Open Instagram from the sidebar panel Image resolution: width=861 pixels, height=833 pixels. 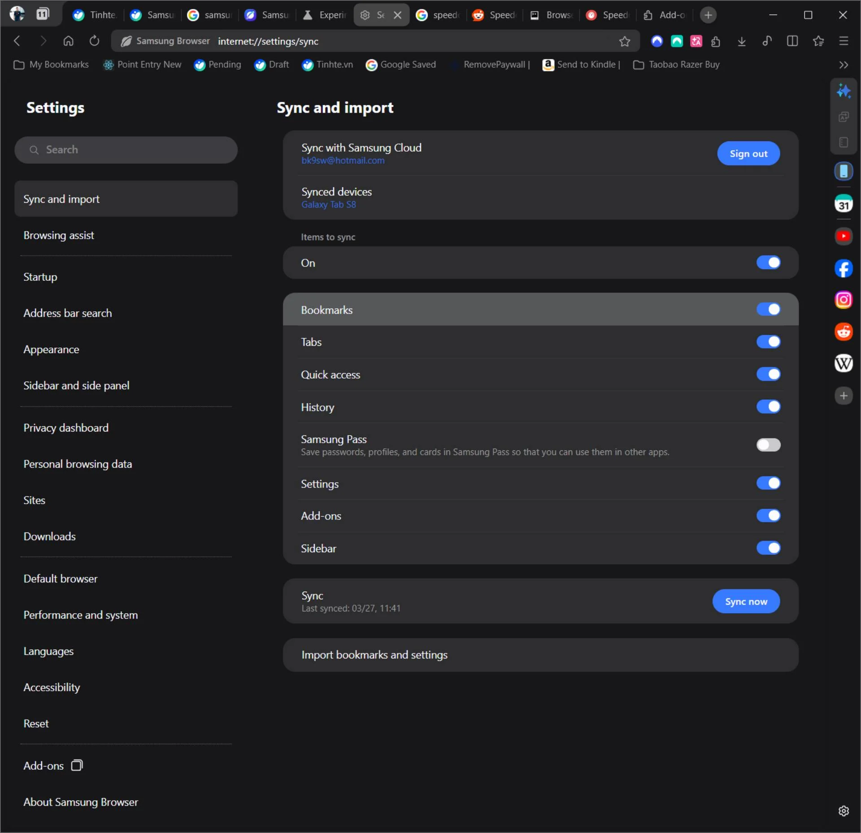tap(844, 300)
